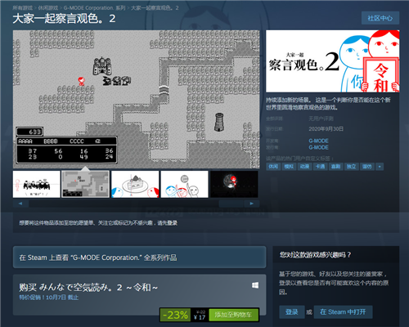Click the 卡通 tag

coord(320,167)
